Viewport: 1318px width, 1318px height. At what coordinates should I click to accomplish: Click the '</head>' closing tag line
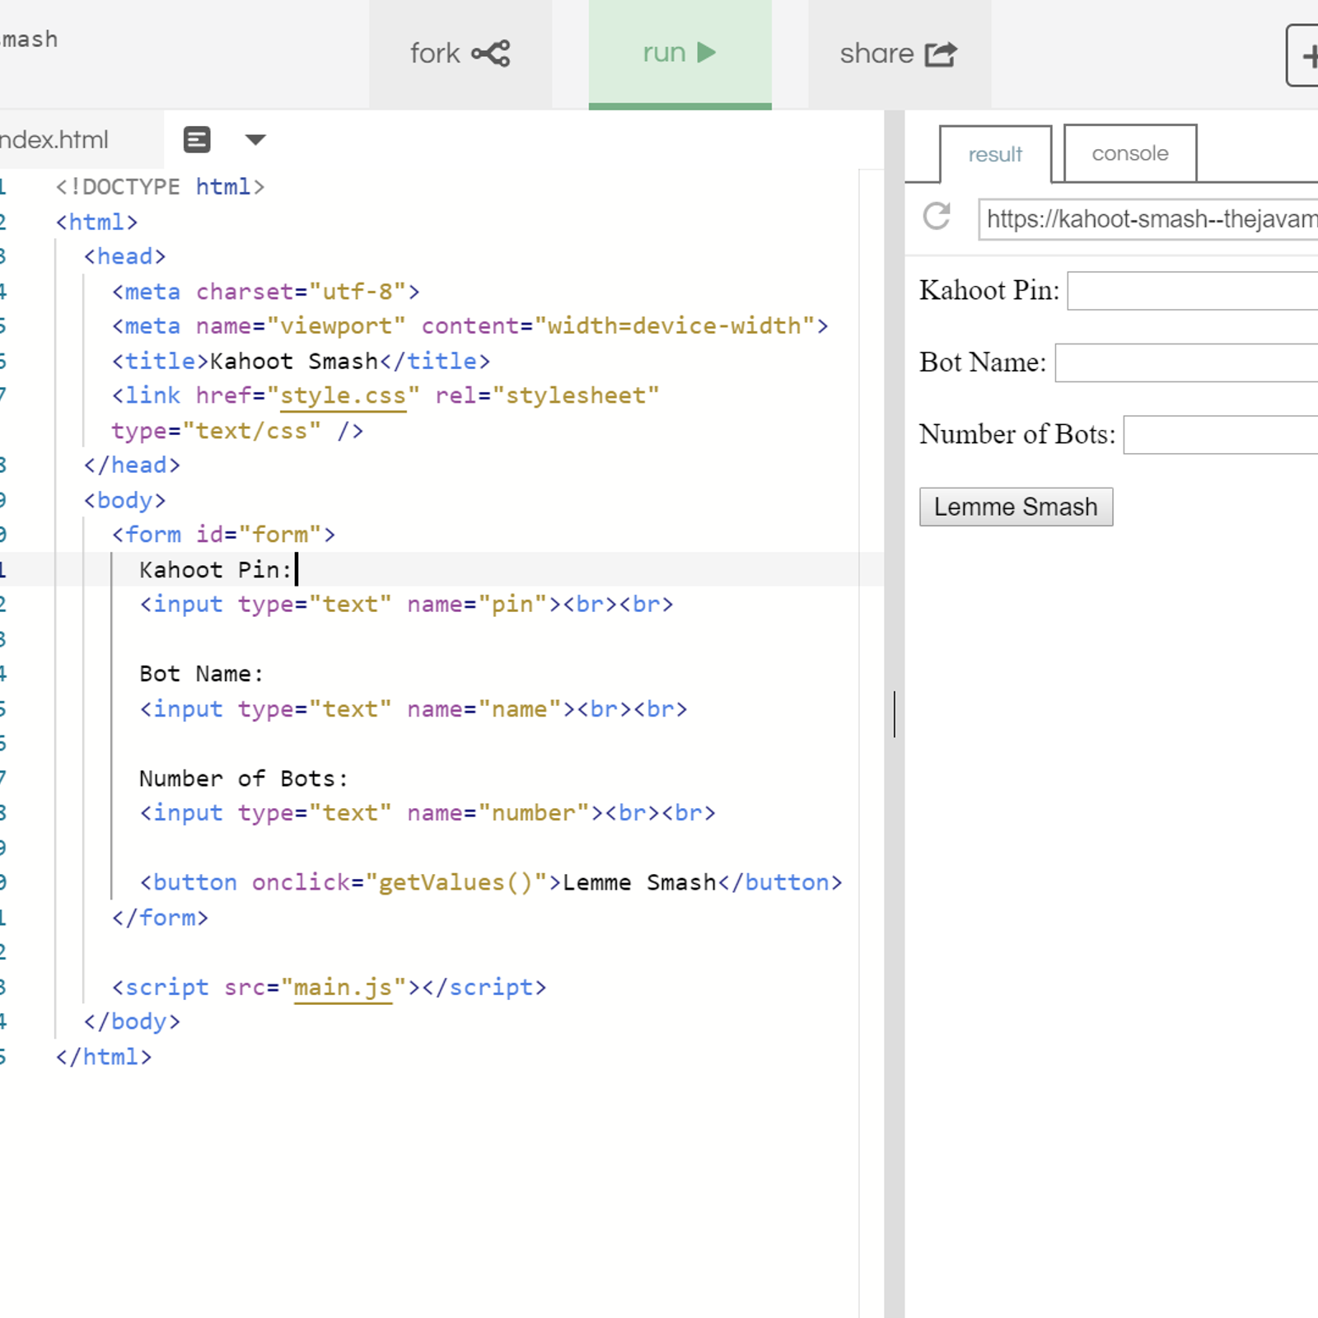pyautogui.click(x=132, y=465)
